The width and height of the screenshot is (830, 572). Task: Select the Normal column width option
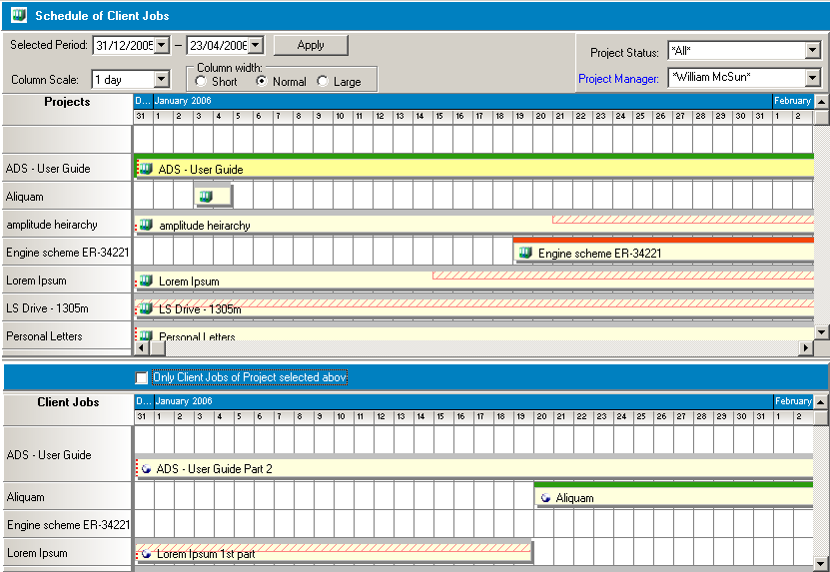pos(262,82)
